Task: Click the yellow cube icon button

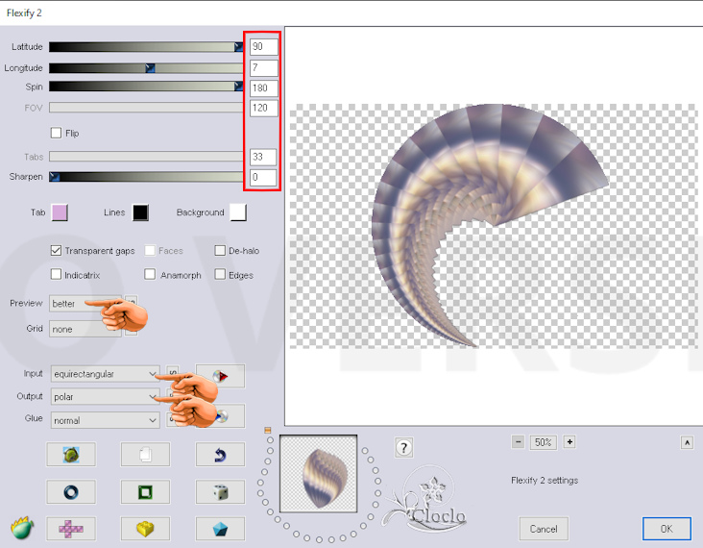Action: pos(145,528)
